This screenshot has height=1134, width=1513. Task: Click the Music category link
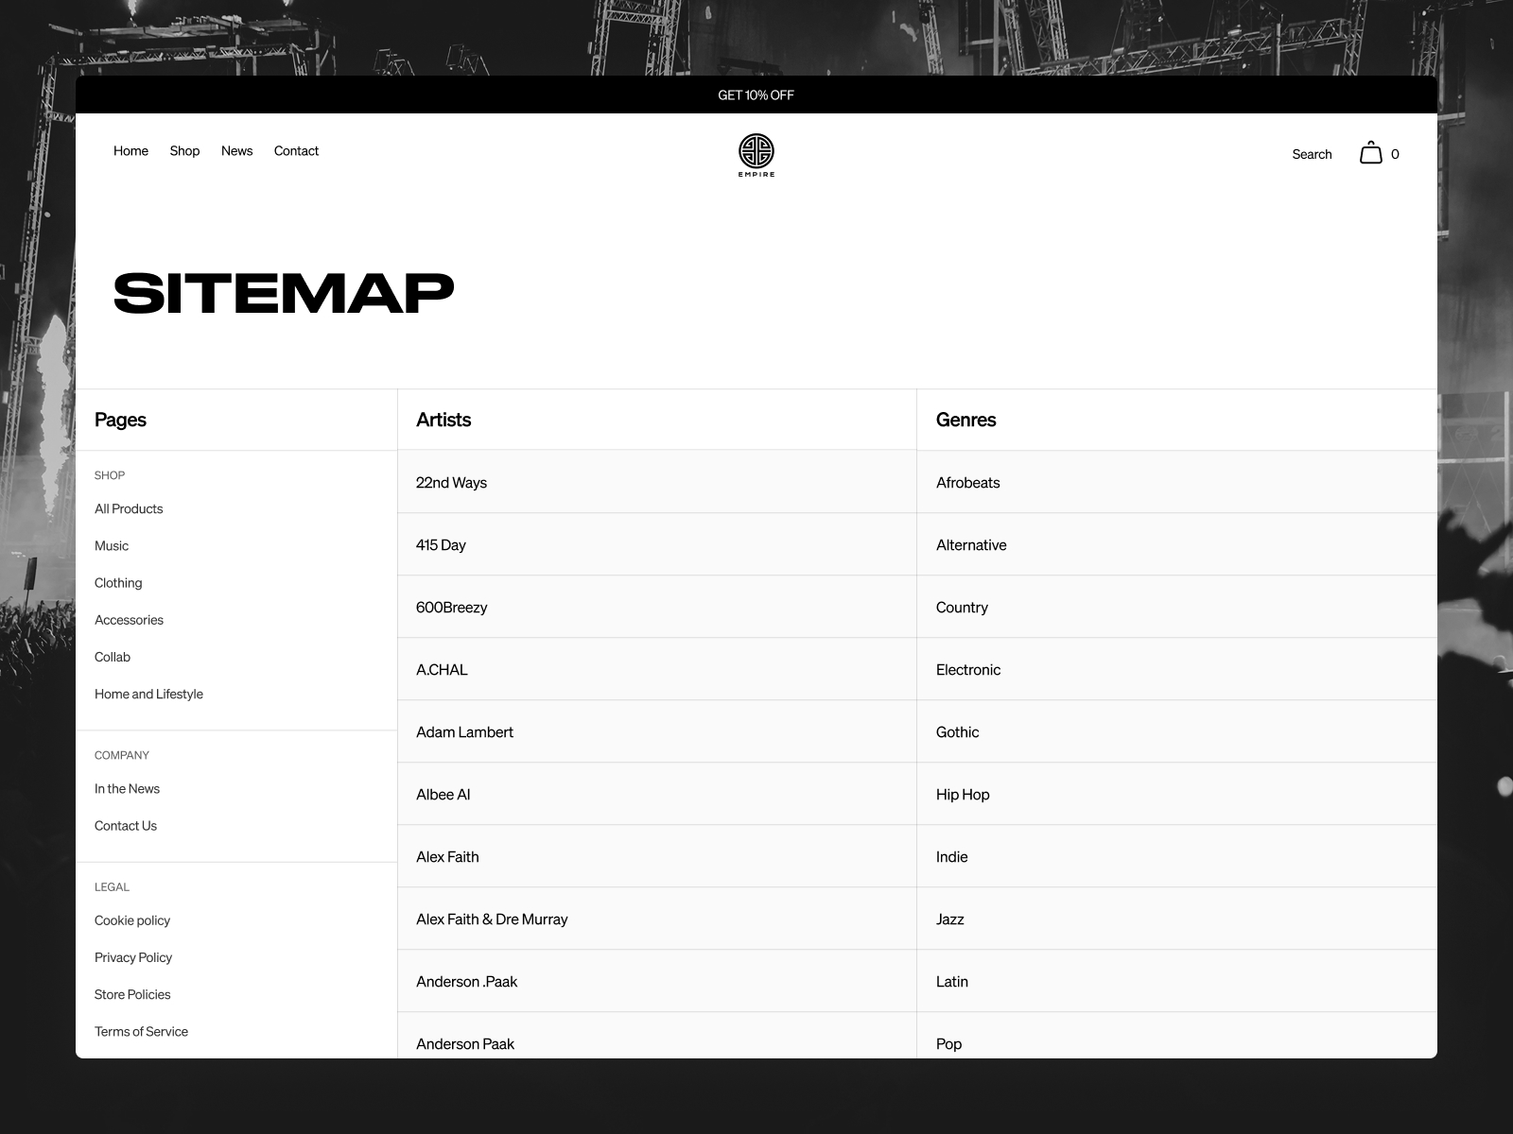112,545
